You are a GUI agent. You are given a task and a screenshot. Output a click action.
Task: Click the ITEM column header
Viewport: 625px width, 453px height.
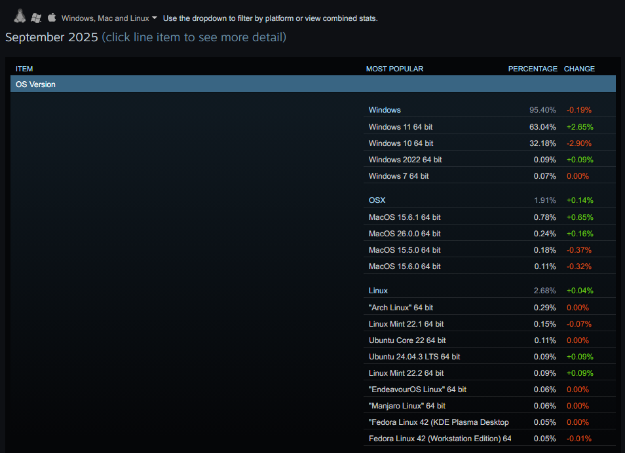pos(24,69)
